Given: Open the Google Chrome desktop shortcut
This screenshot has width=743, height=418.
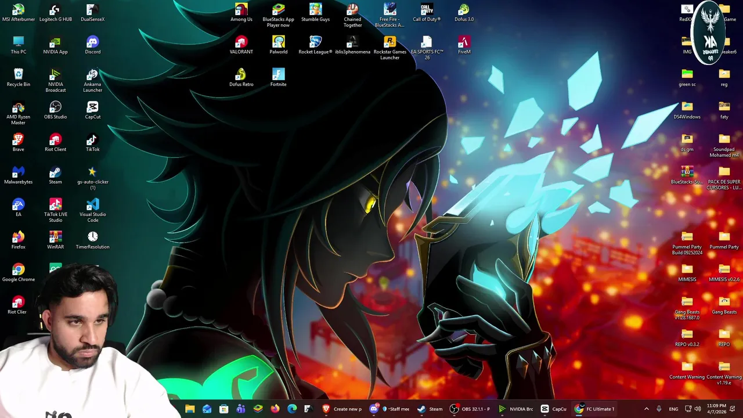Looking at the screenshot, I should [x=19, y=273].
